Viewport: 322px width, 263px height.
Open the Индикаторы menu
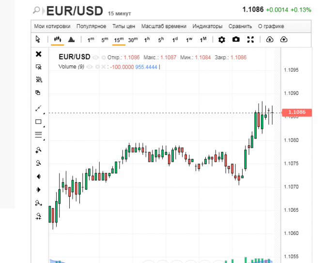(x=207, y=26)
